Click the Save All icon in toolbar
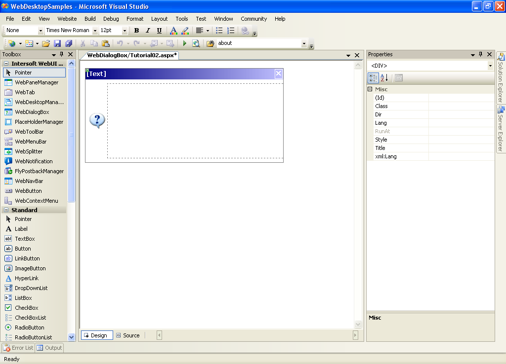The height and width of the screenshot is (364, 506). click(69, 43)
